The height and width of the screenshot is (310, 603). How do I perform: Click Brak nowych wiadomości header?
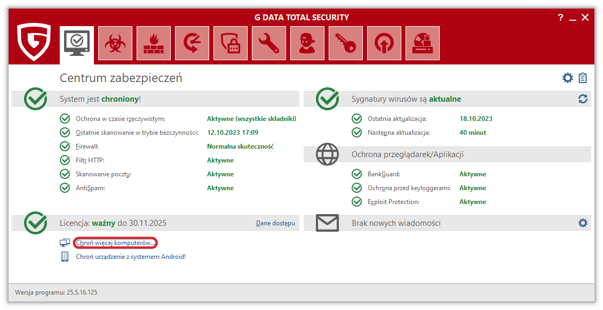pyautogui.click(x=396, y=223)
